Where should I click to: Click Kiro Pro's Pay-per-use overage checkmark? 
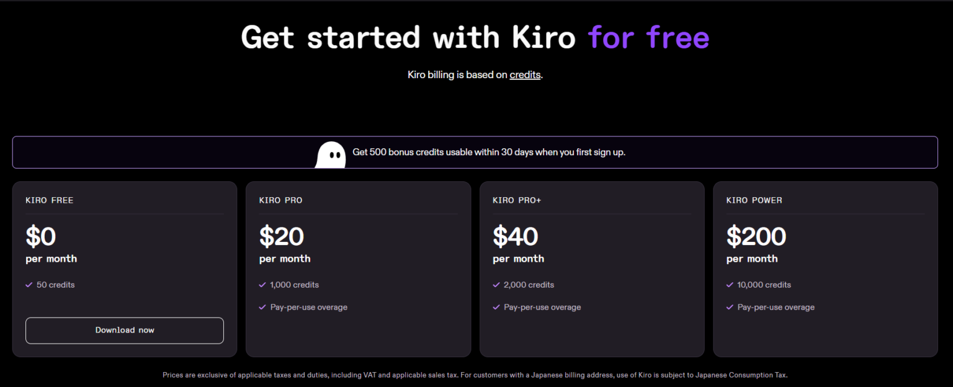point(262,307)
